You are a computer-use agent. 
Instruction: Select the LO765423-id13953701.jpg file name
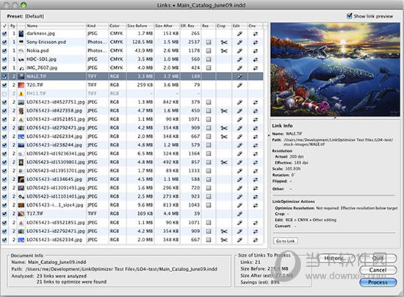[56, 171]
